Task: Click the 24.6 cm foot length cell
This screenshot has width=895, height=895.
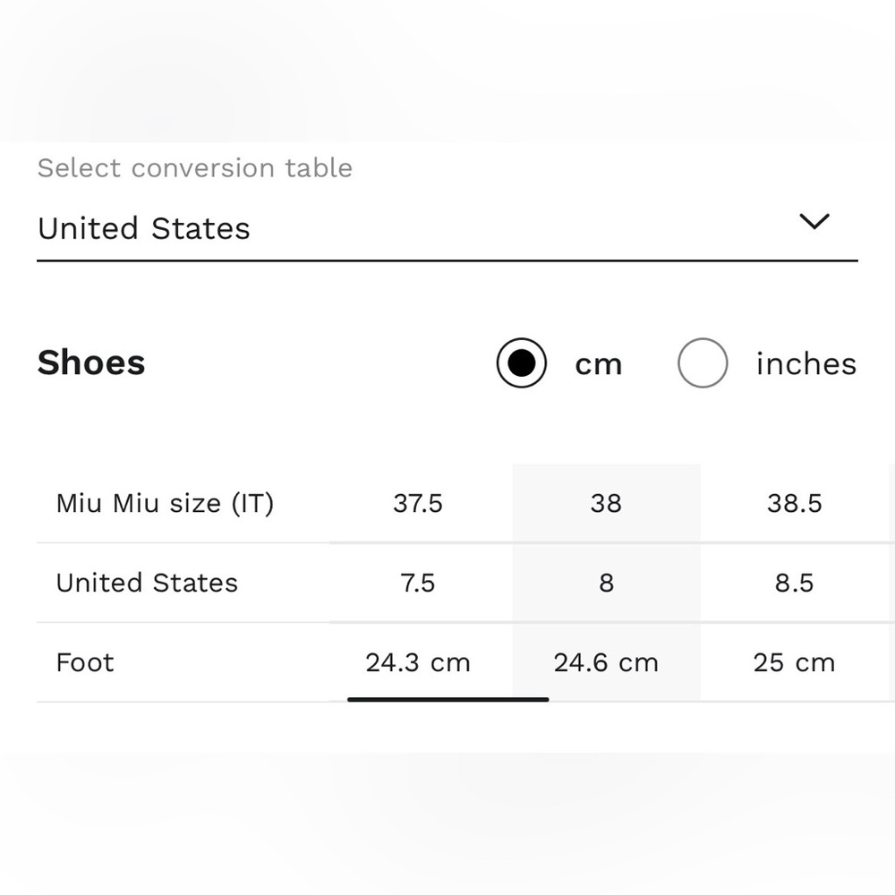Action: click(606, 663)
